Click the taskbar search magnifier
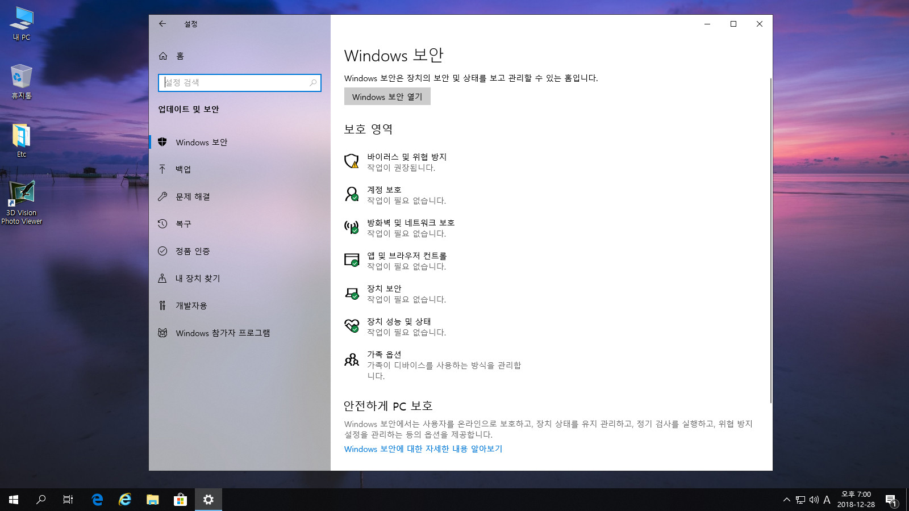 pos(41,500)
